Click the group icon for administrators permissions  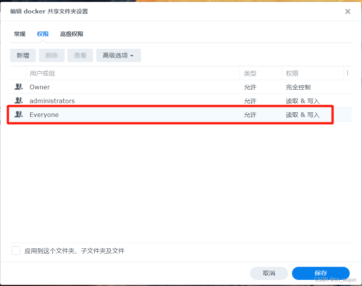(18, 101)
